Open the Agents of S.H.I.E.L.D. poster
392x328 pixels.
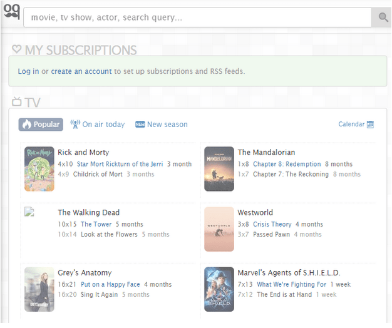[x=219, y=289]
